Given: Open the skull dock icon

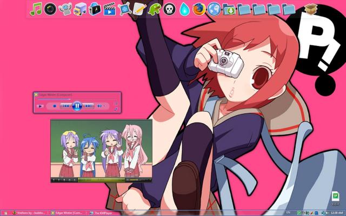Looking at the screenshot, I should point(169,9).
